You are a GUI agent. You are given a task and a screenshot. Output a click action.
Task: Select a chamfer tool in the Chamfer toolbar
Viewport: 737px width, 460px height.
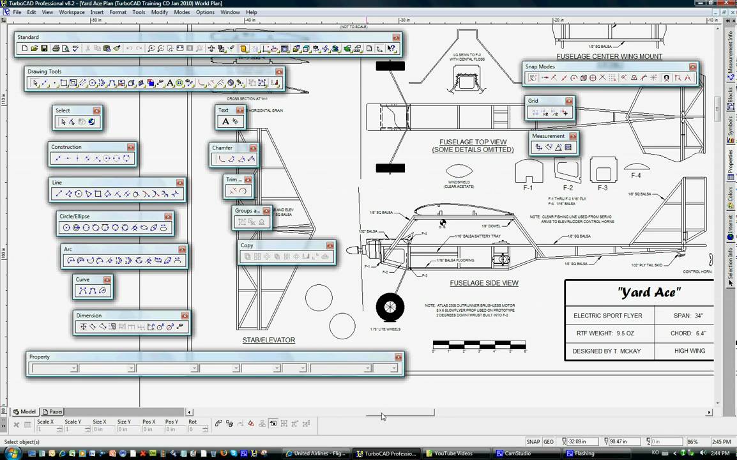[x=221, y=158]
